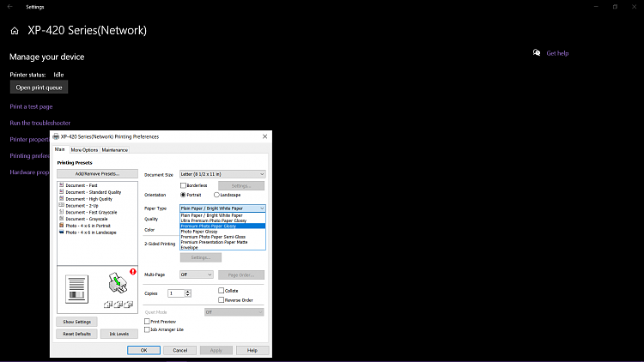The height and width of the screenshot is (362, 644).
Task: Click the Printing preferences link
Action: point(29,156)
